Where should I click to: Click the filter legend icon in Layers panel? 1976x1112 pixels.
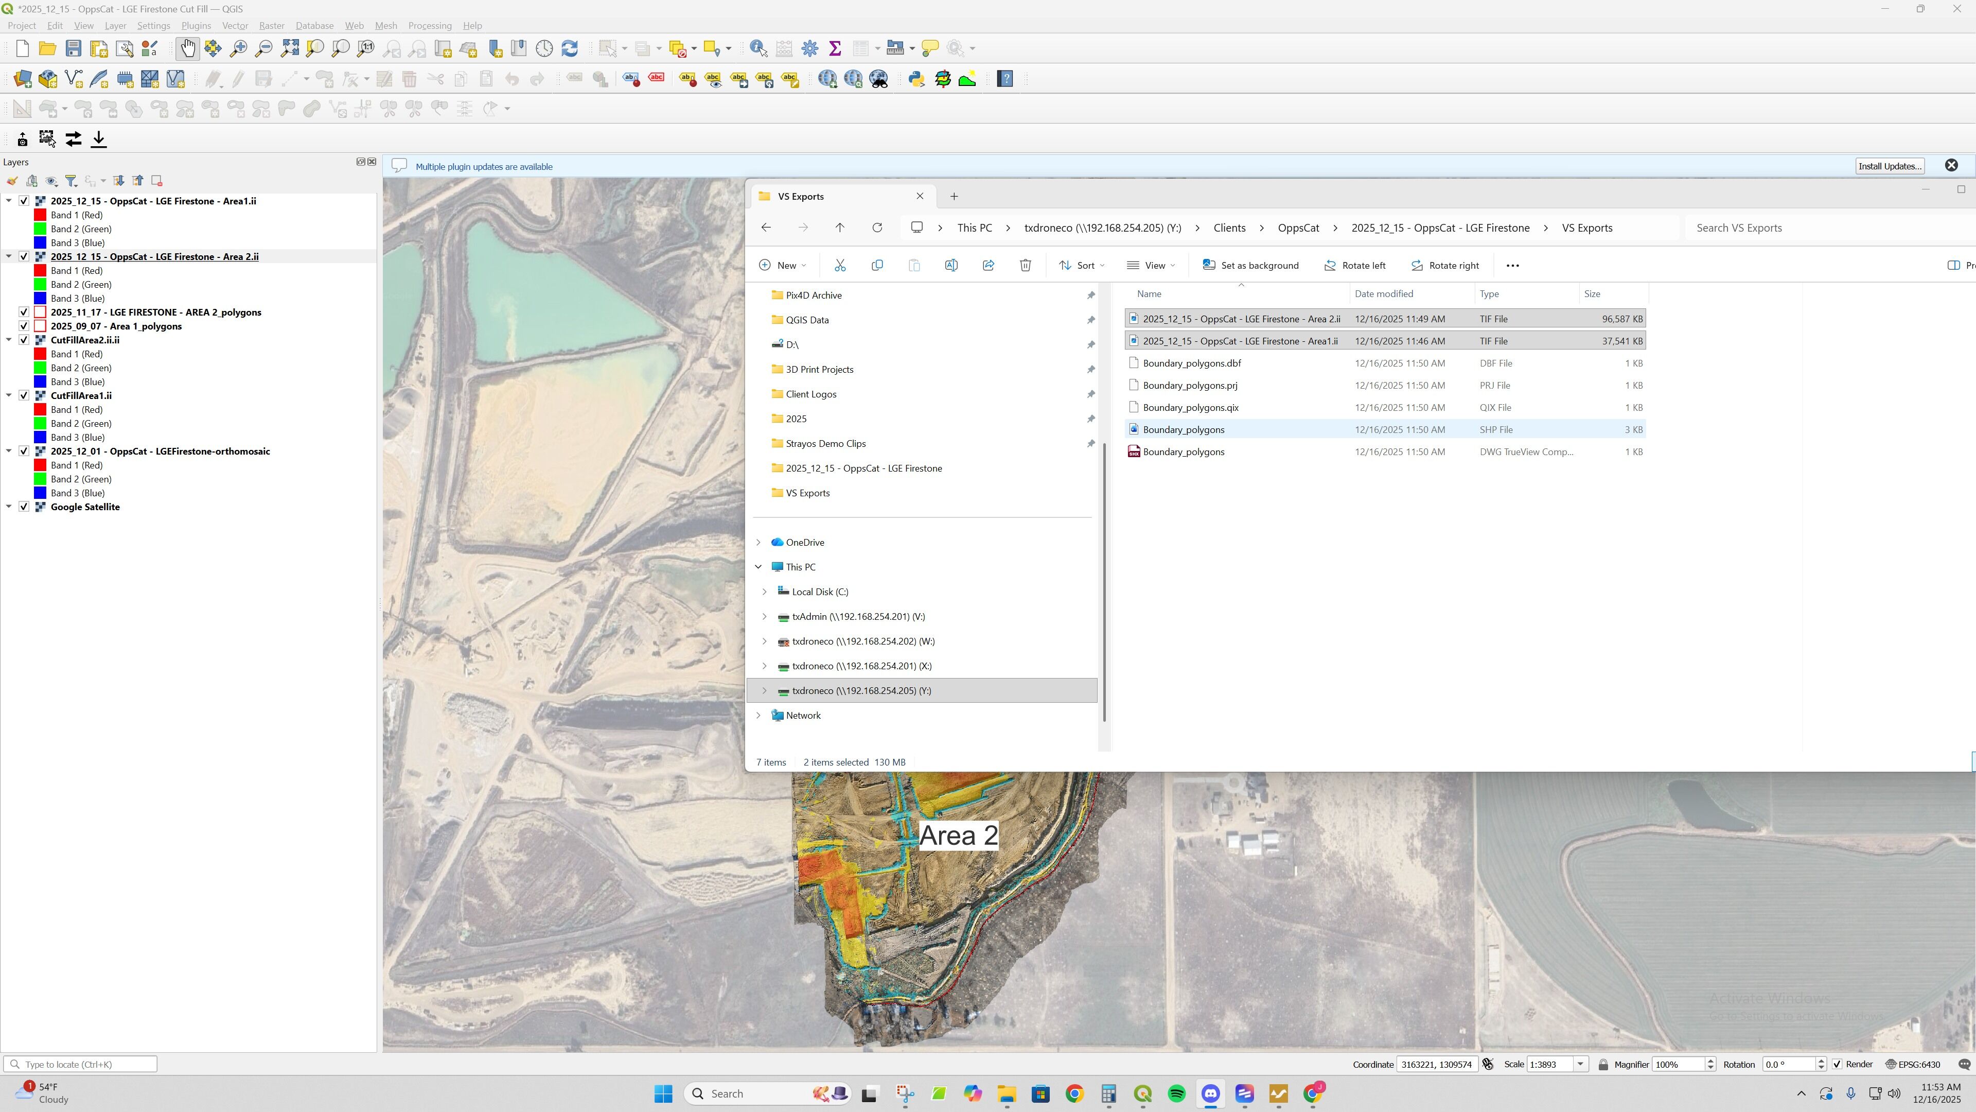(x=72, y=181)
